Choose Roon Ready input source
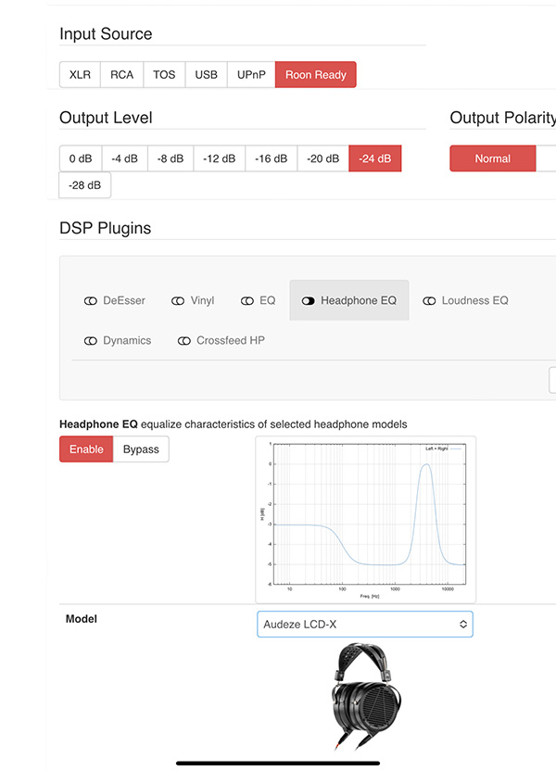Screen dimensions: 556x771 click(316, 75)
